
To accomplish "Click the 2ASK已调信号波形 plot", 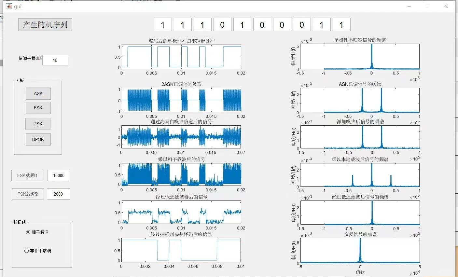I will click(181, 100).
